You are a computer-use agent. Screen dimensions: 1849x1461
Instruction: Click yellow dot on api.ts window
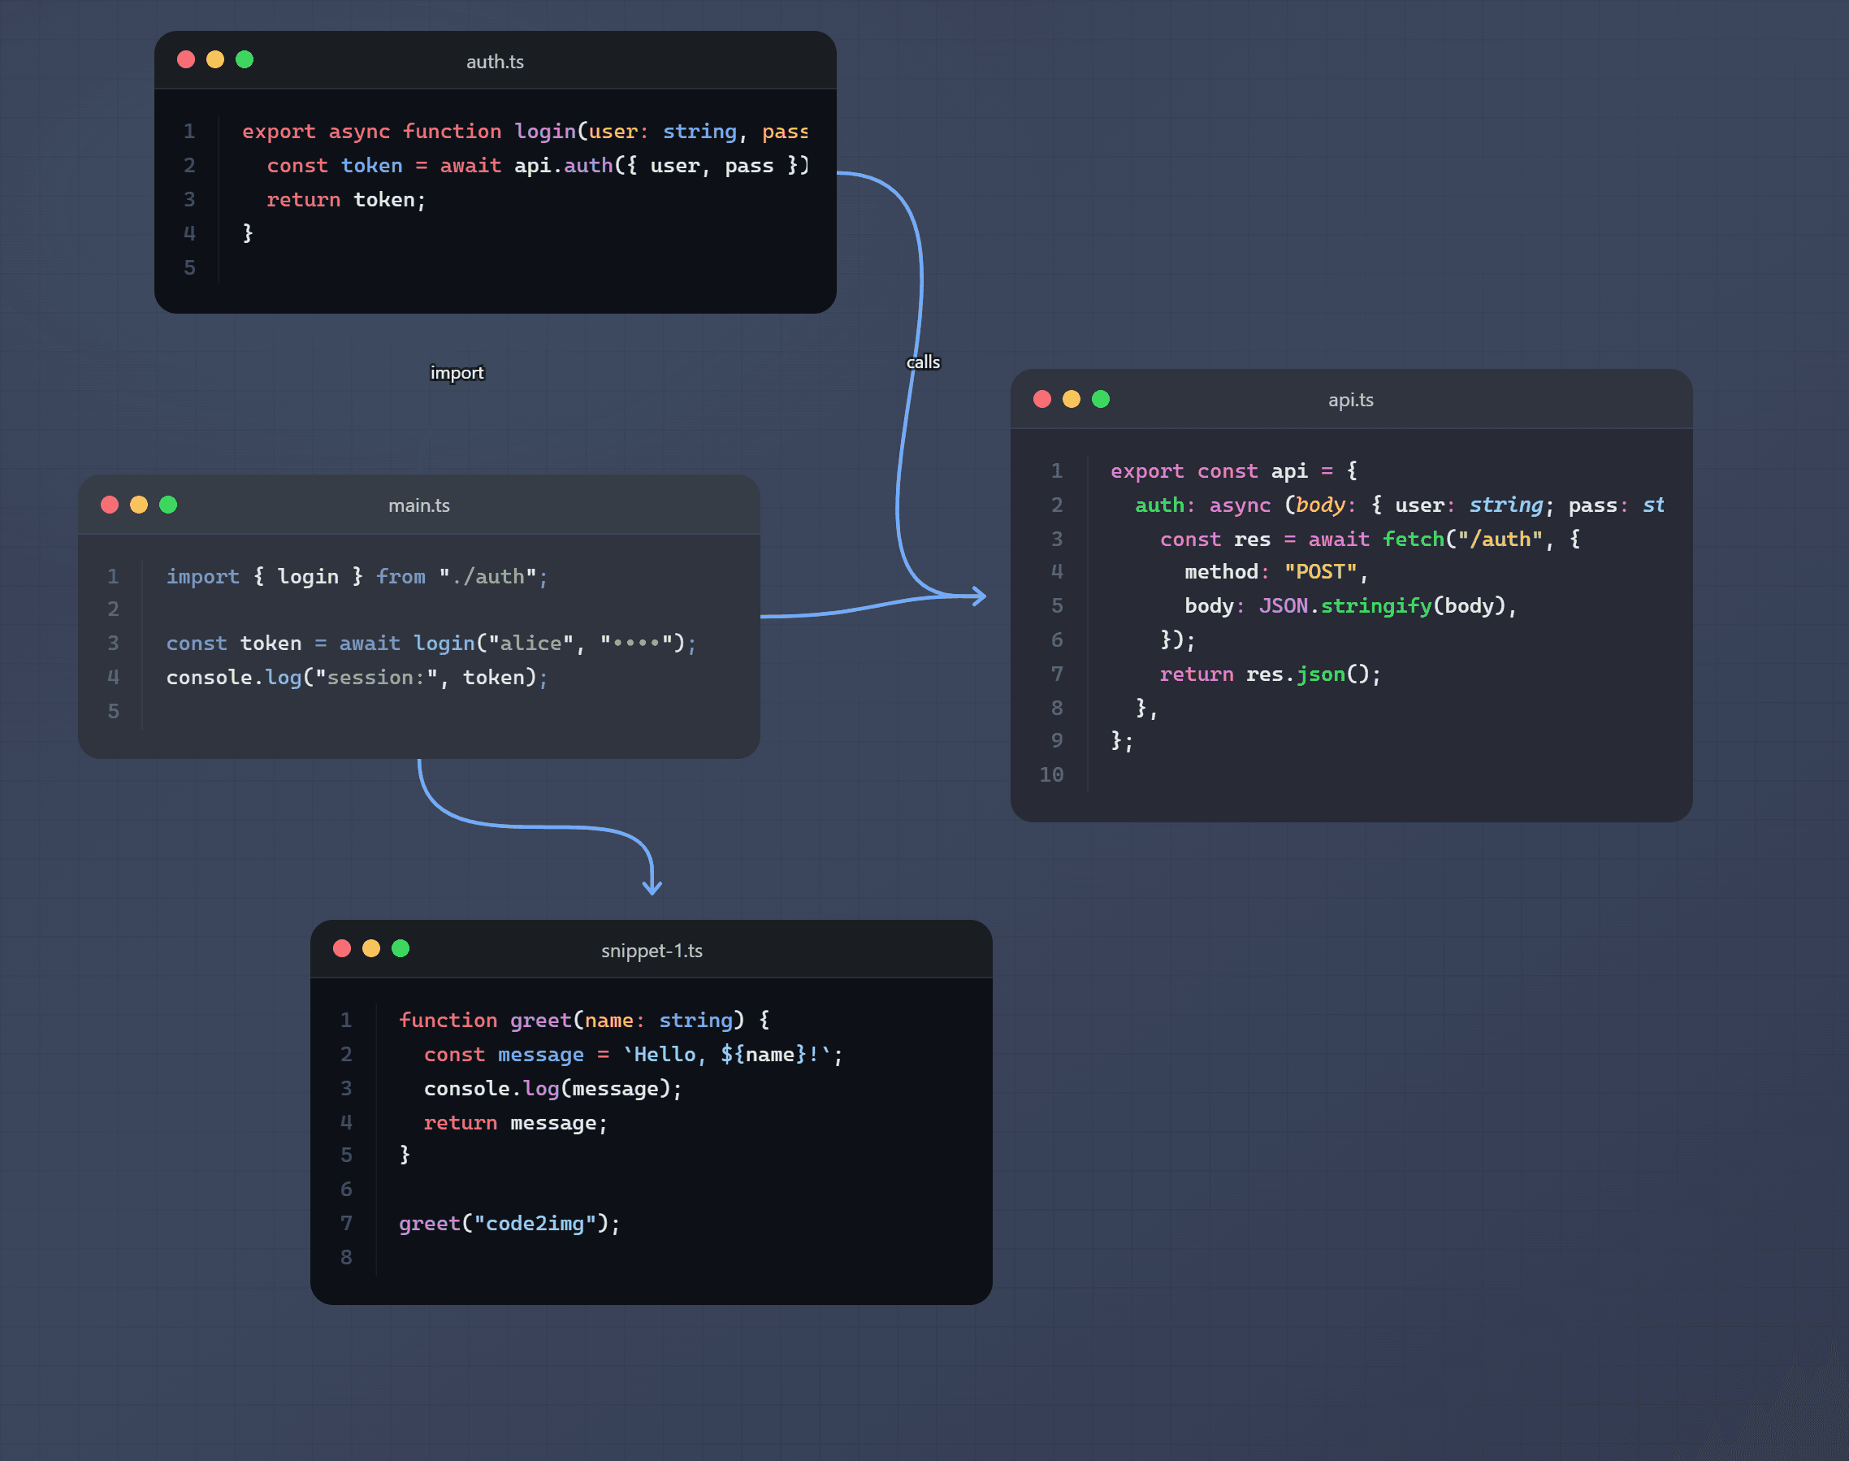1072,400
